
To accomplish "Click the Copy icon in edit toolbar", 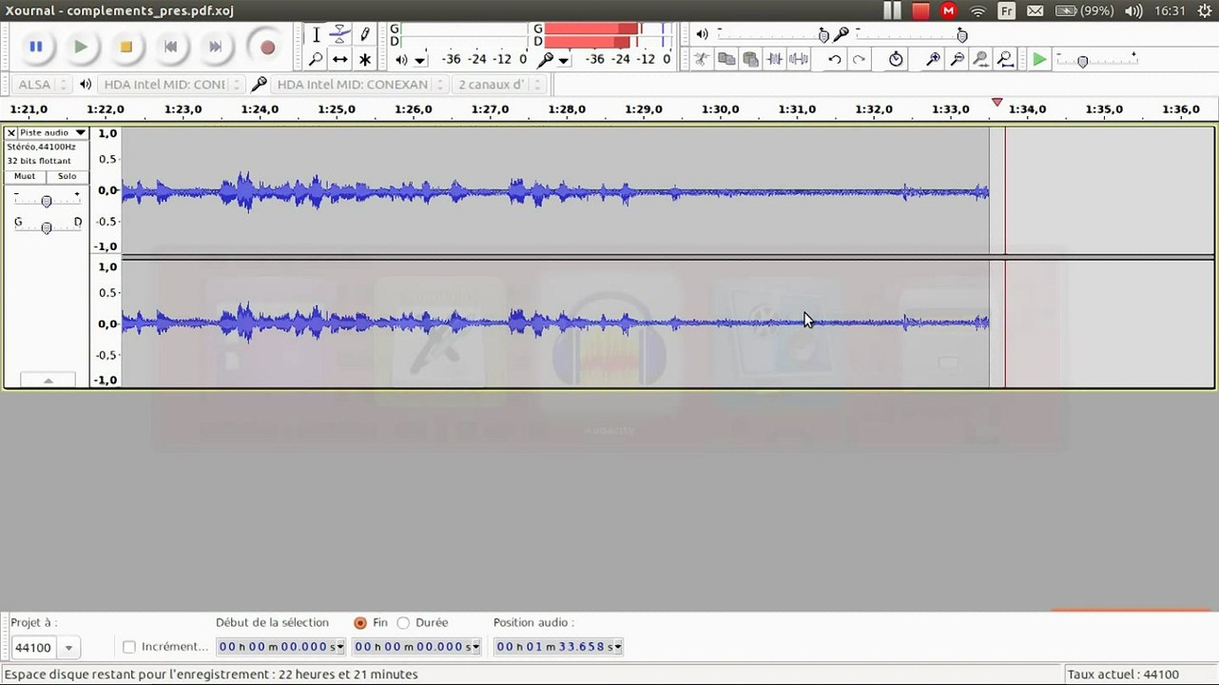I will click(726, 59).
